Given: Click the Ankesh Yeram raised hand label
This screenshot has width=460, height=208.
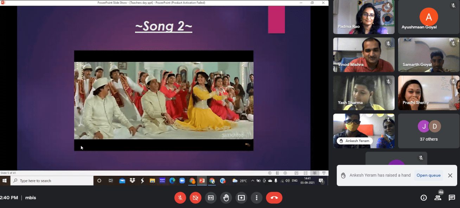Looking at the screenshot, I should tap(354, 141).
